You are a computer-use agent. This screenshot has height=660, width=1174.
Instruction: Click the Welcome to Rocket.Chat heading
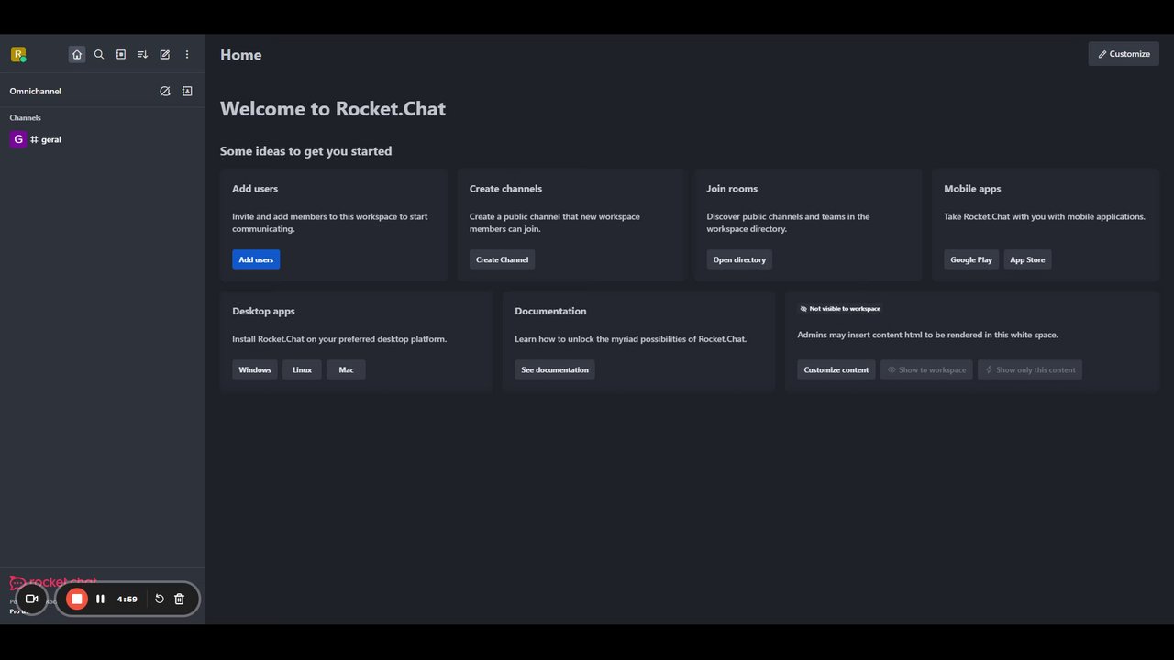[333, 108]
